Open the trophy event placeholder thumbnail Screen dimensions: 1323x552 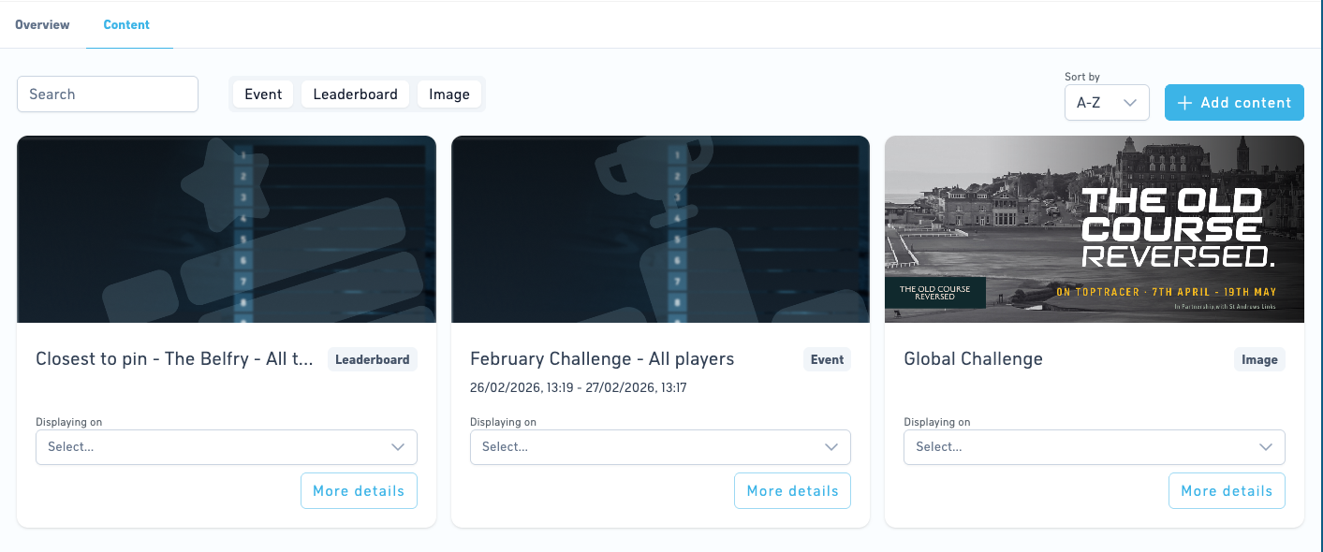pyautogui.click(x=660, y=229)
